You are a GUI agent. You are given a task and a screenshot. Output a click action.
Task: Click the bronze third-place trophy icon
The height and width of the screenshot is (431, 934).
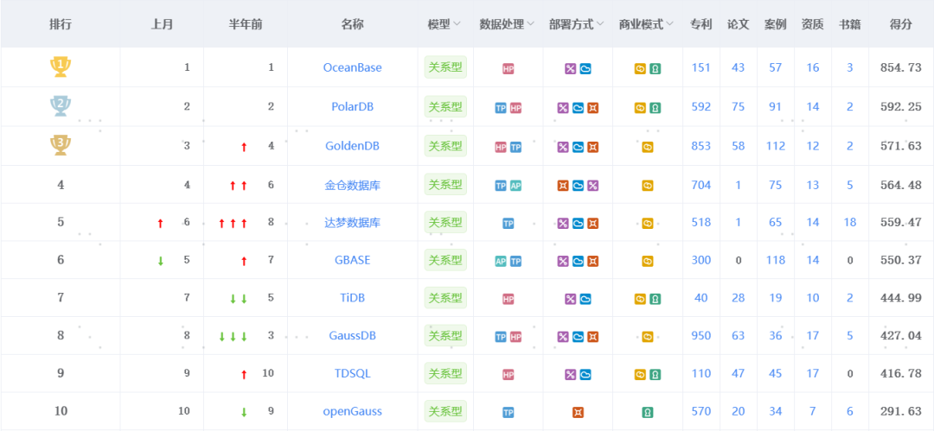pyautogui.click(x=61, y=145)
